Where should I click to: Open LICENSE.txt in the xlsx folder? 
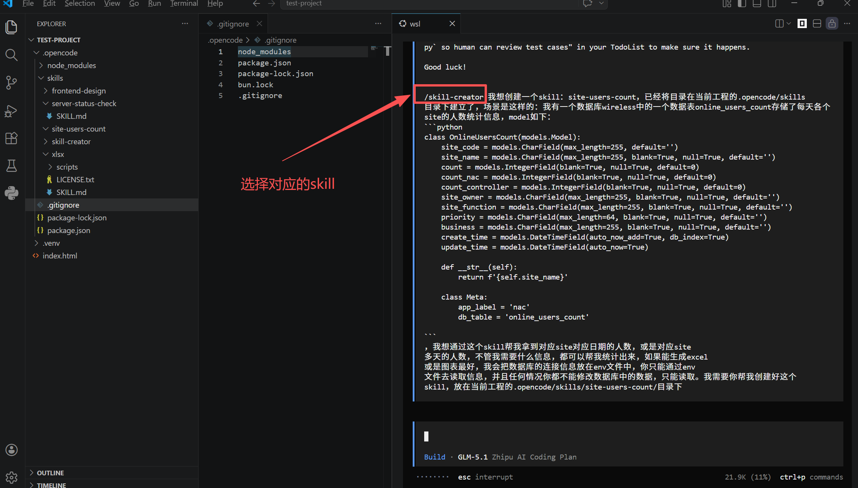pos(75,180)
